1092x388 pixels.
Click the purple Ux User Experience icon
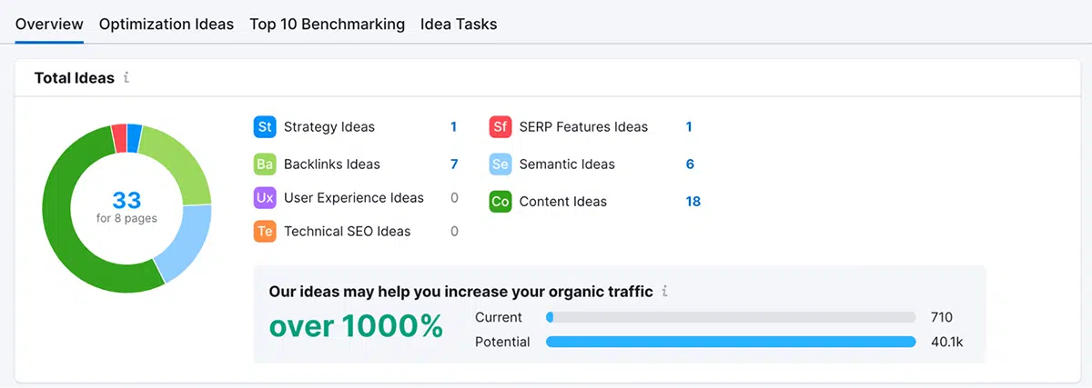click(x=265, y=198)
